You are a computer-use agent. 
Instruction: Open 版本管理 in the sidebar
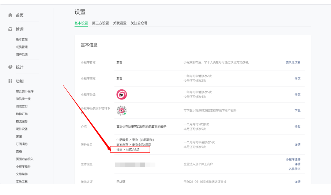coord(22,39)
